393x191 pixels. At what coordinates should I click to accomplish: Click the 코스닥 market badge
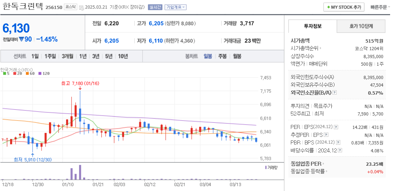[x=70, y=7]
